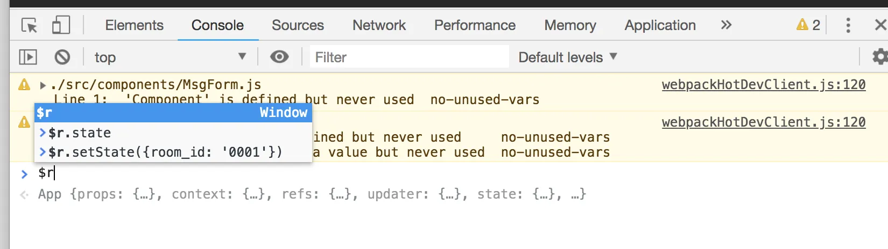
Task: Show the console sidebar panel
Action: 28,57
